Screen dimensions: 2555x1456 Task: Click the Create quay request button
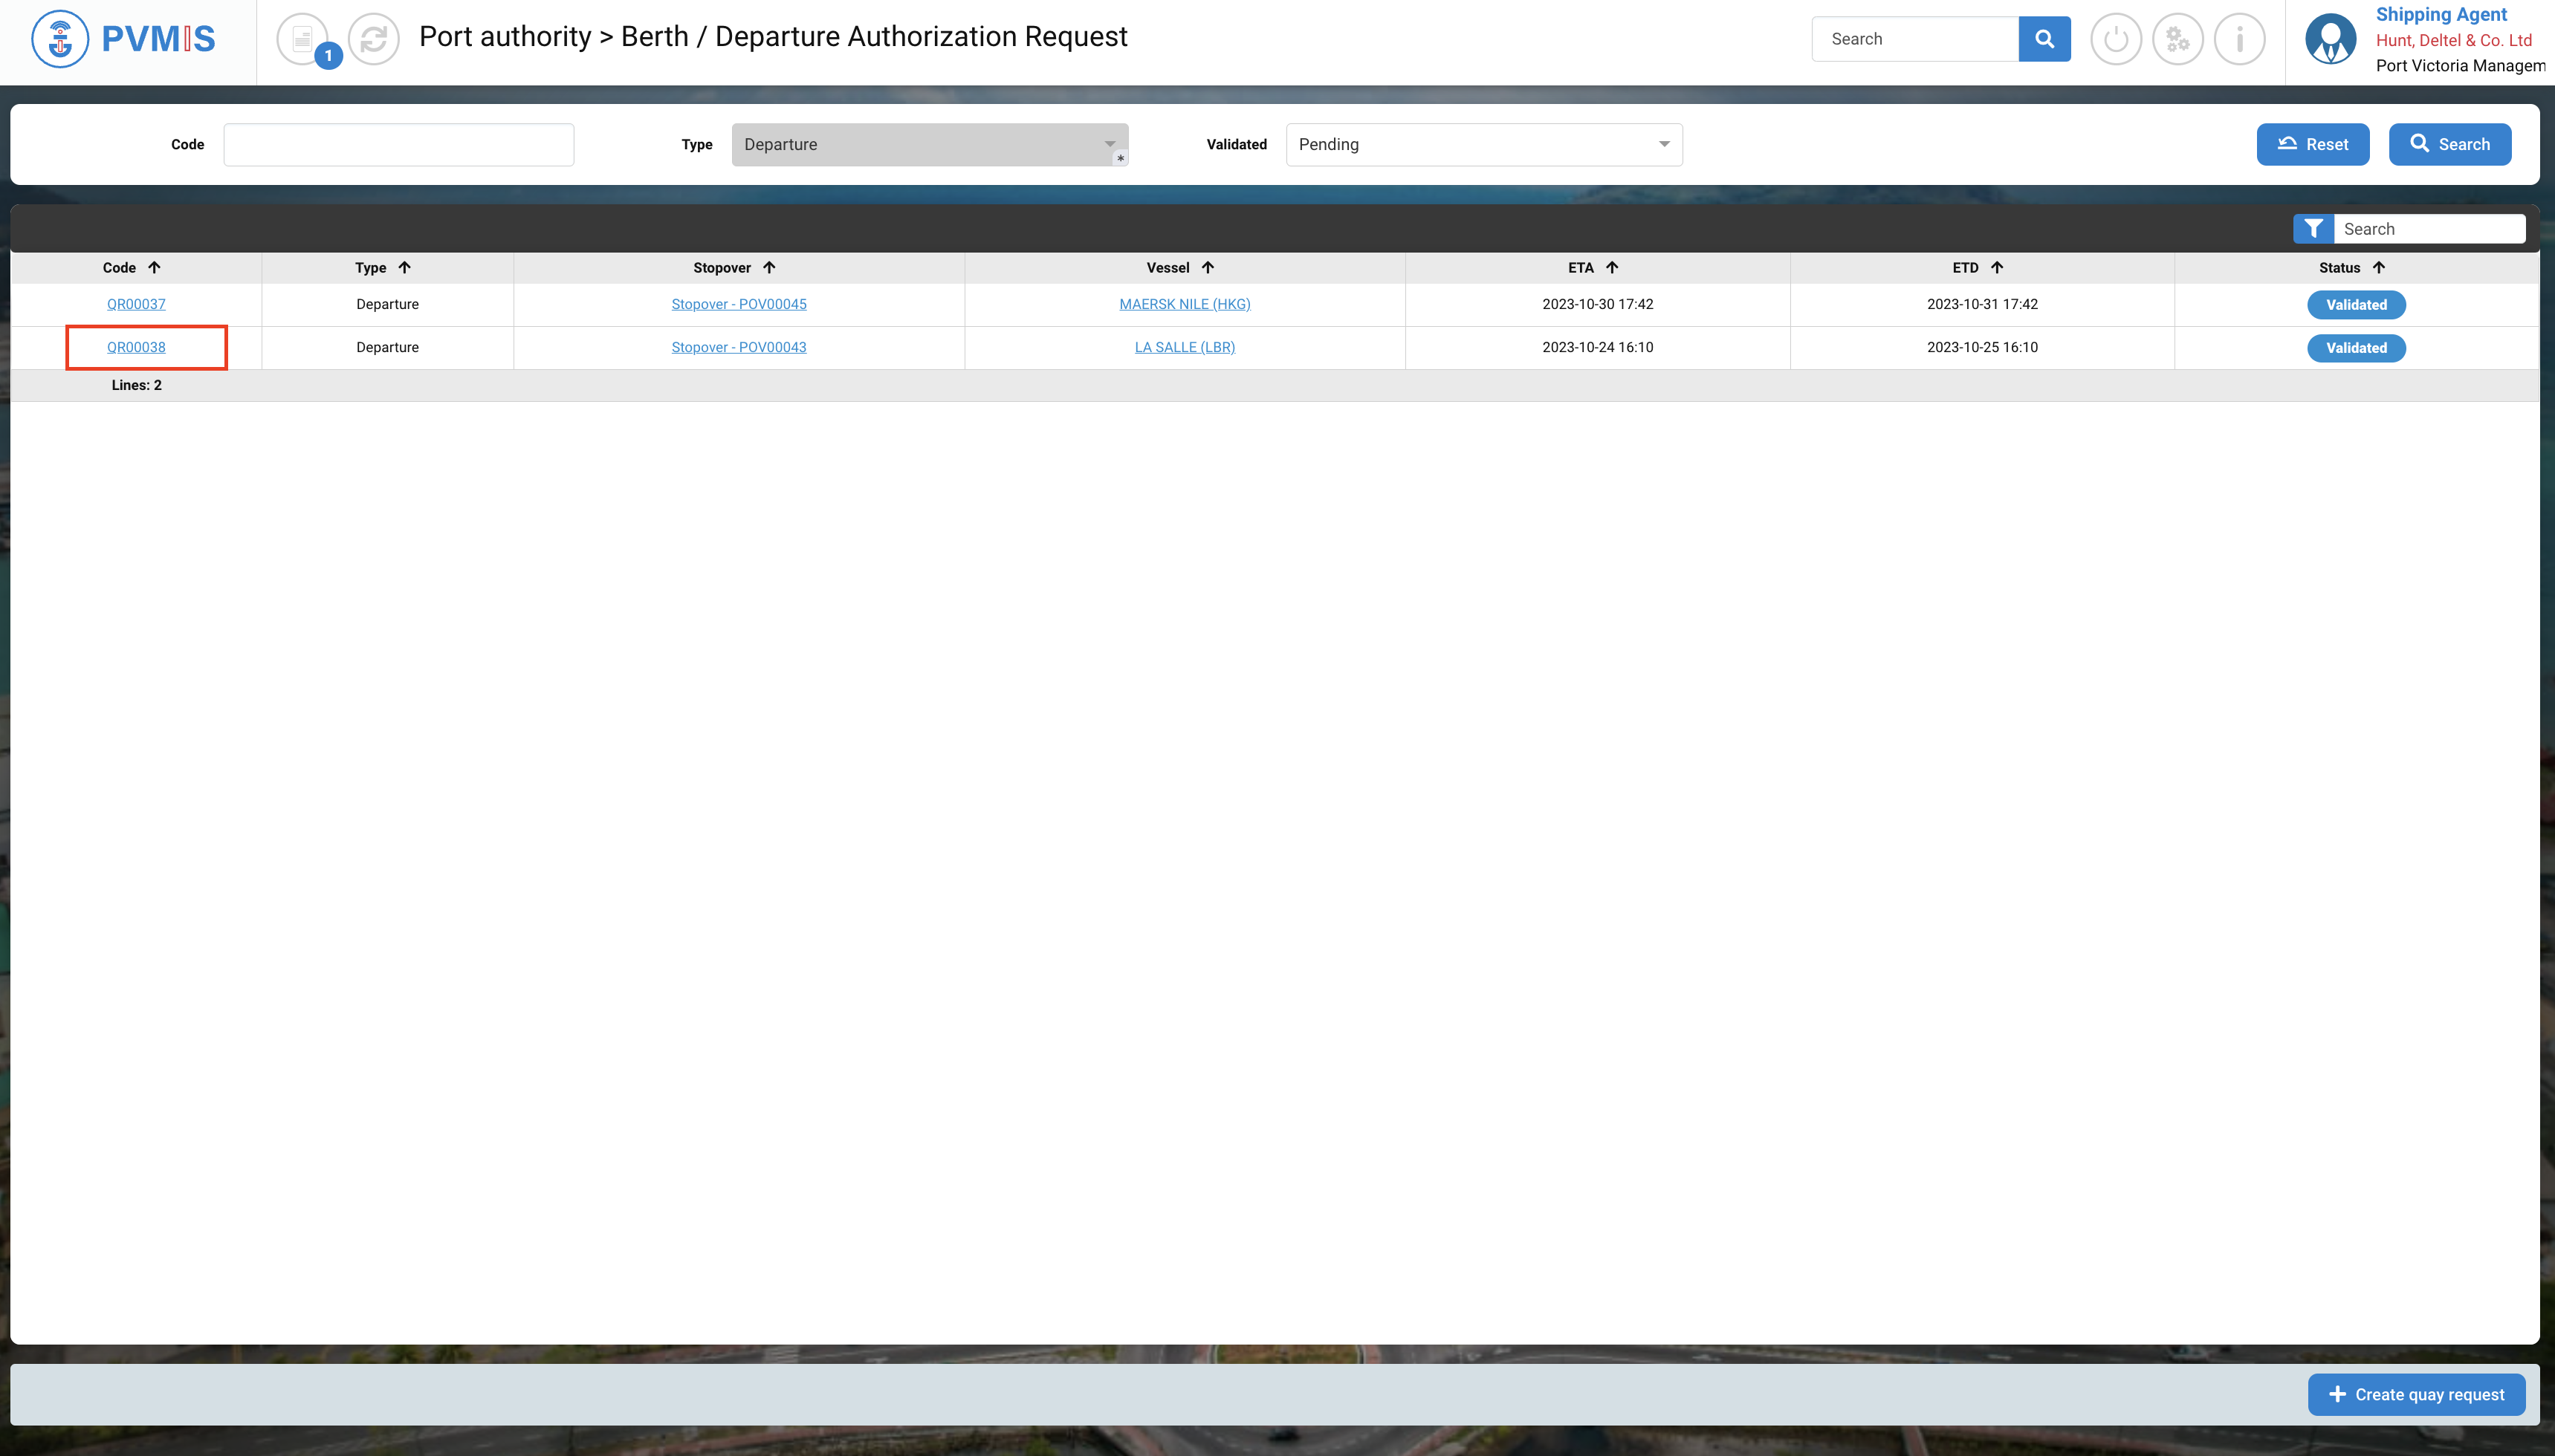[x=2416, y=1395]
